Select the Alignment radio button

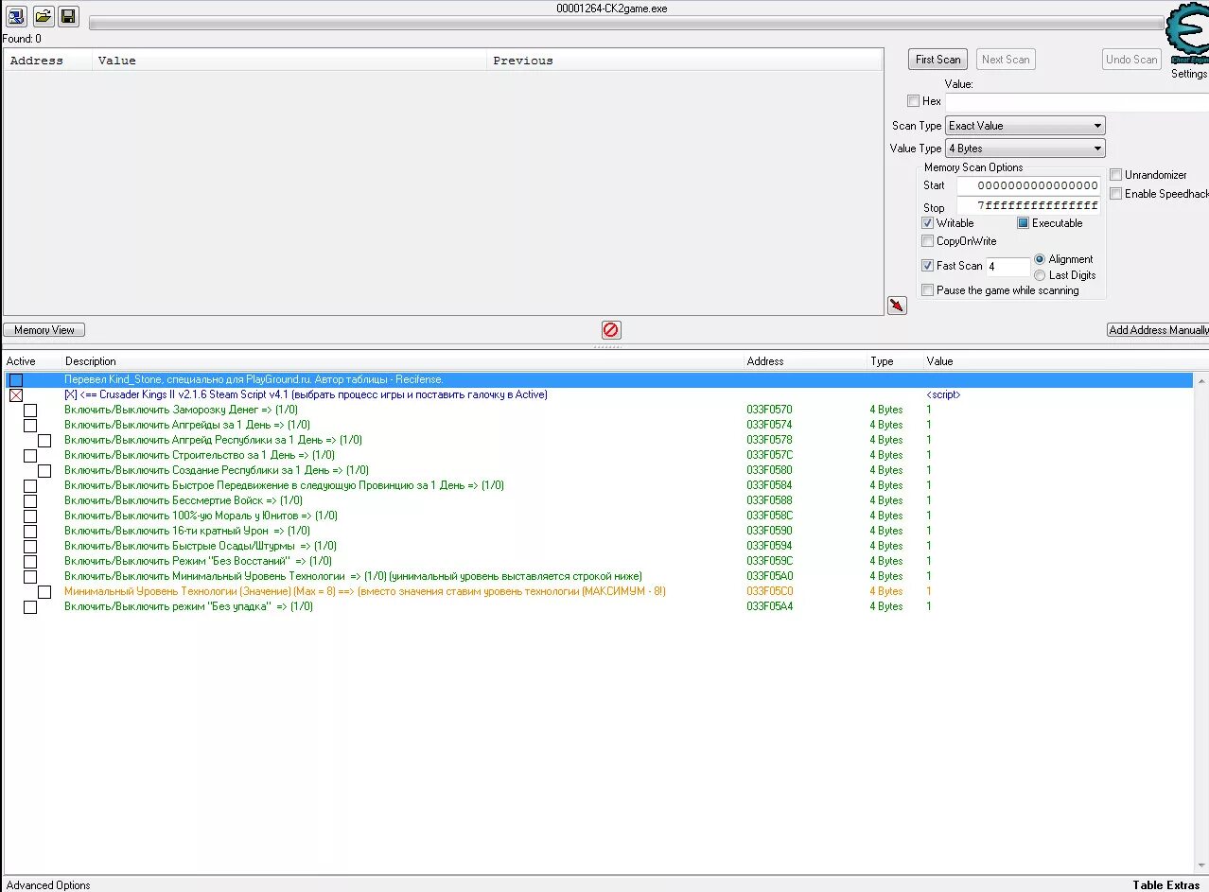[x=1040, y=259]
